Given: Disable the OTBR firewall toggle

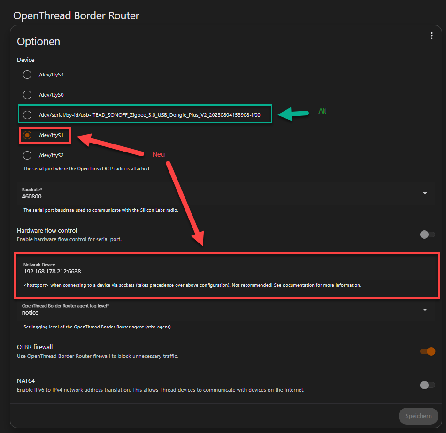Looking at the screenshot, I should pyautogui.click(x=427, y=351).
